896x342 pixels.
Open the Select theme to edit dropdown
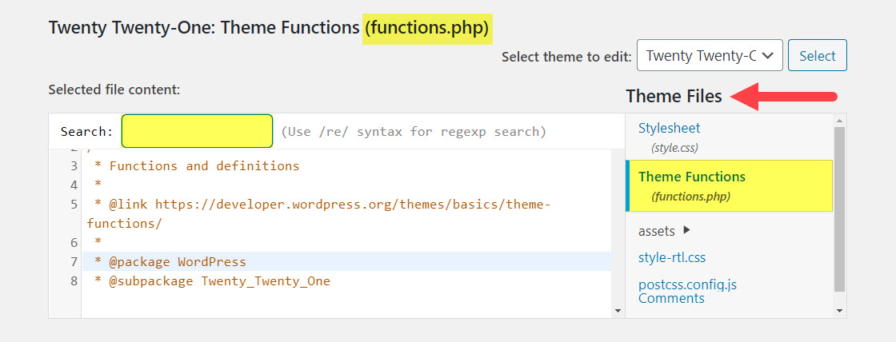[709, 56]
